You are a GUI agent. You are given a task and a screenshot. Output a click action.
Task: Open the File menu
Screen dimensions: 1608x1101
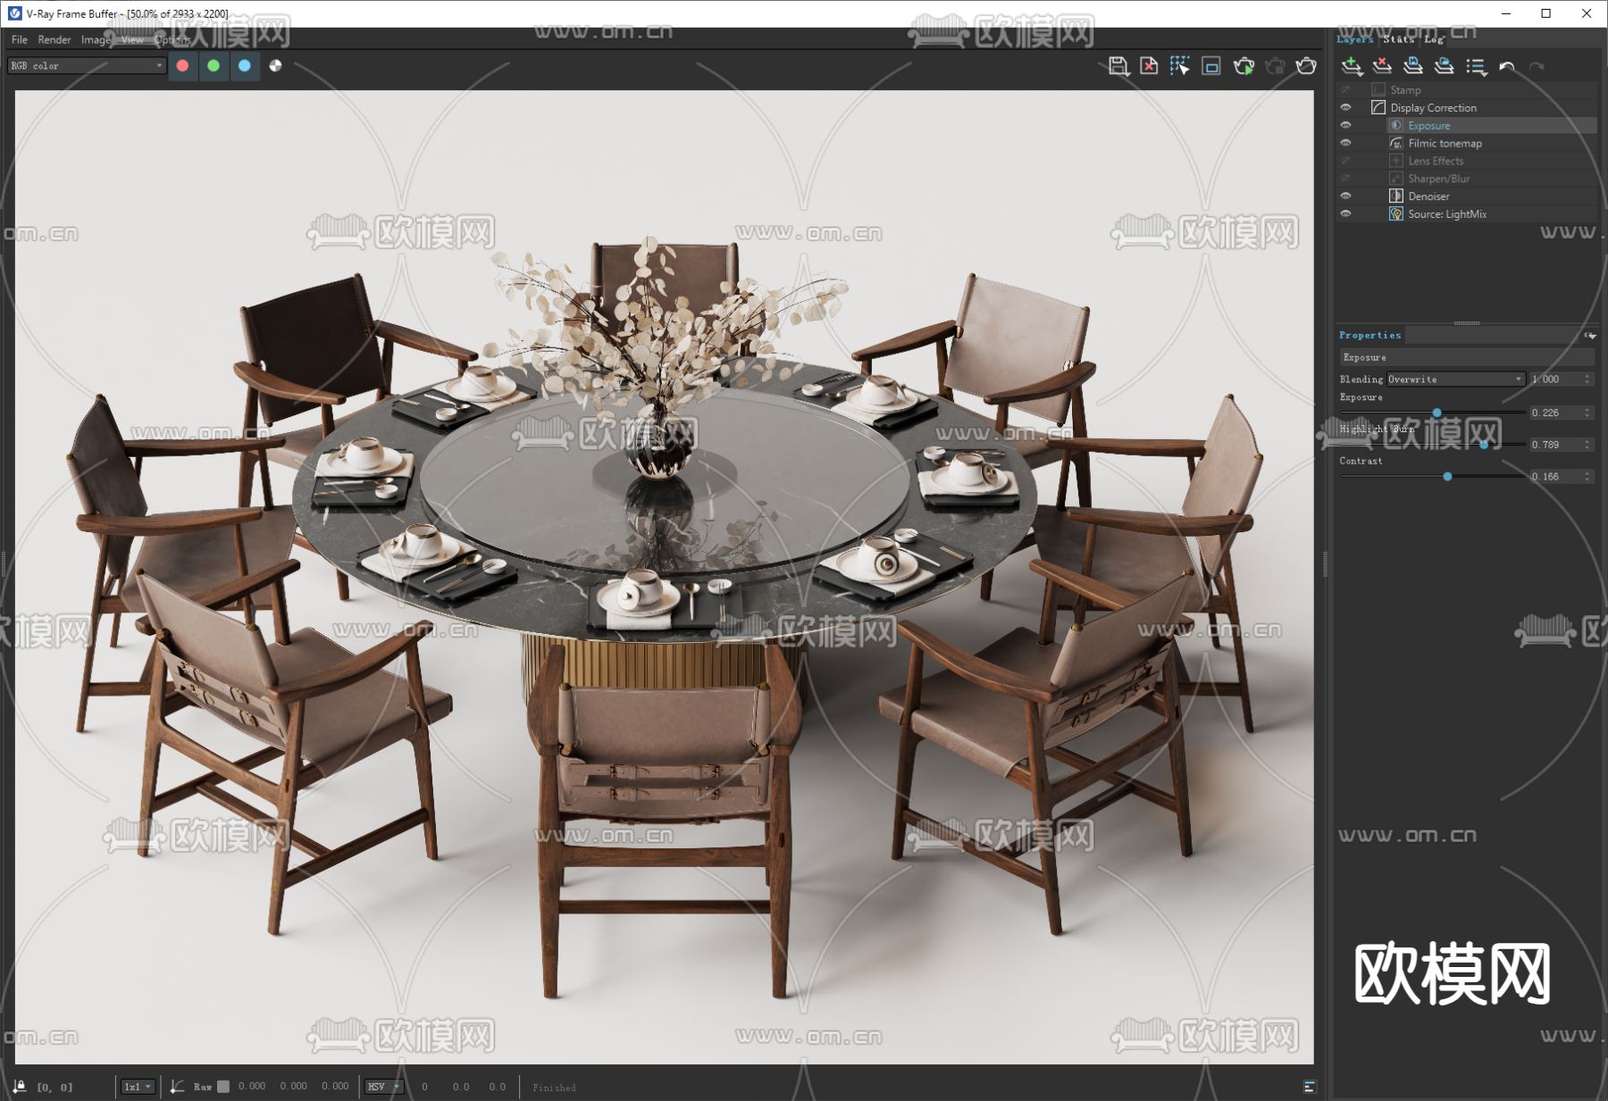pyautogui.click(x=20, y=39)
